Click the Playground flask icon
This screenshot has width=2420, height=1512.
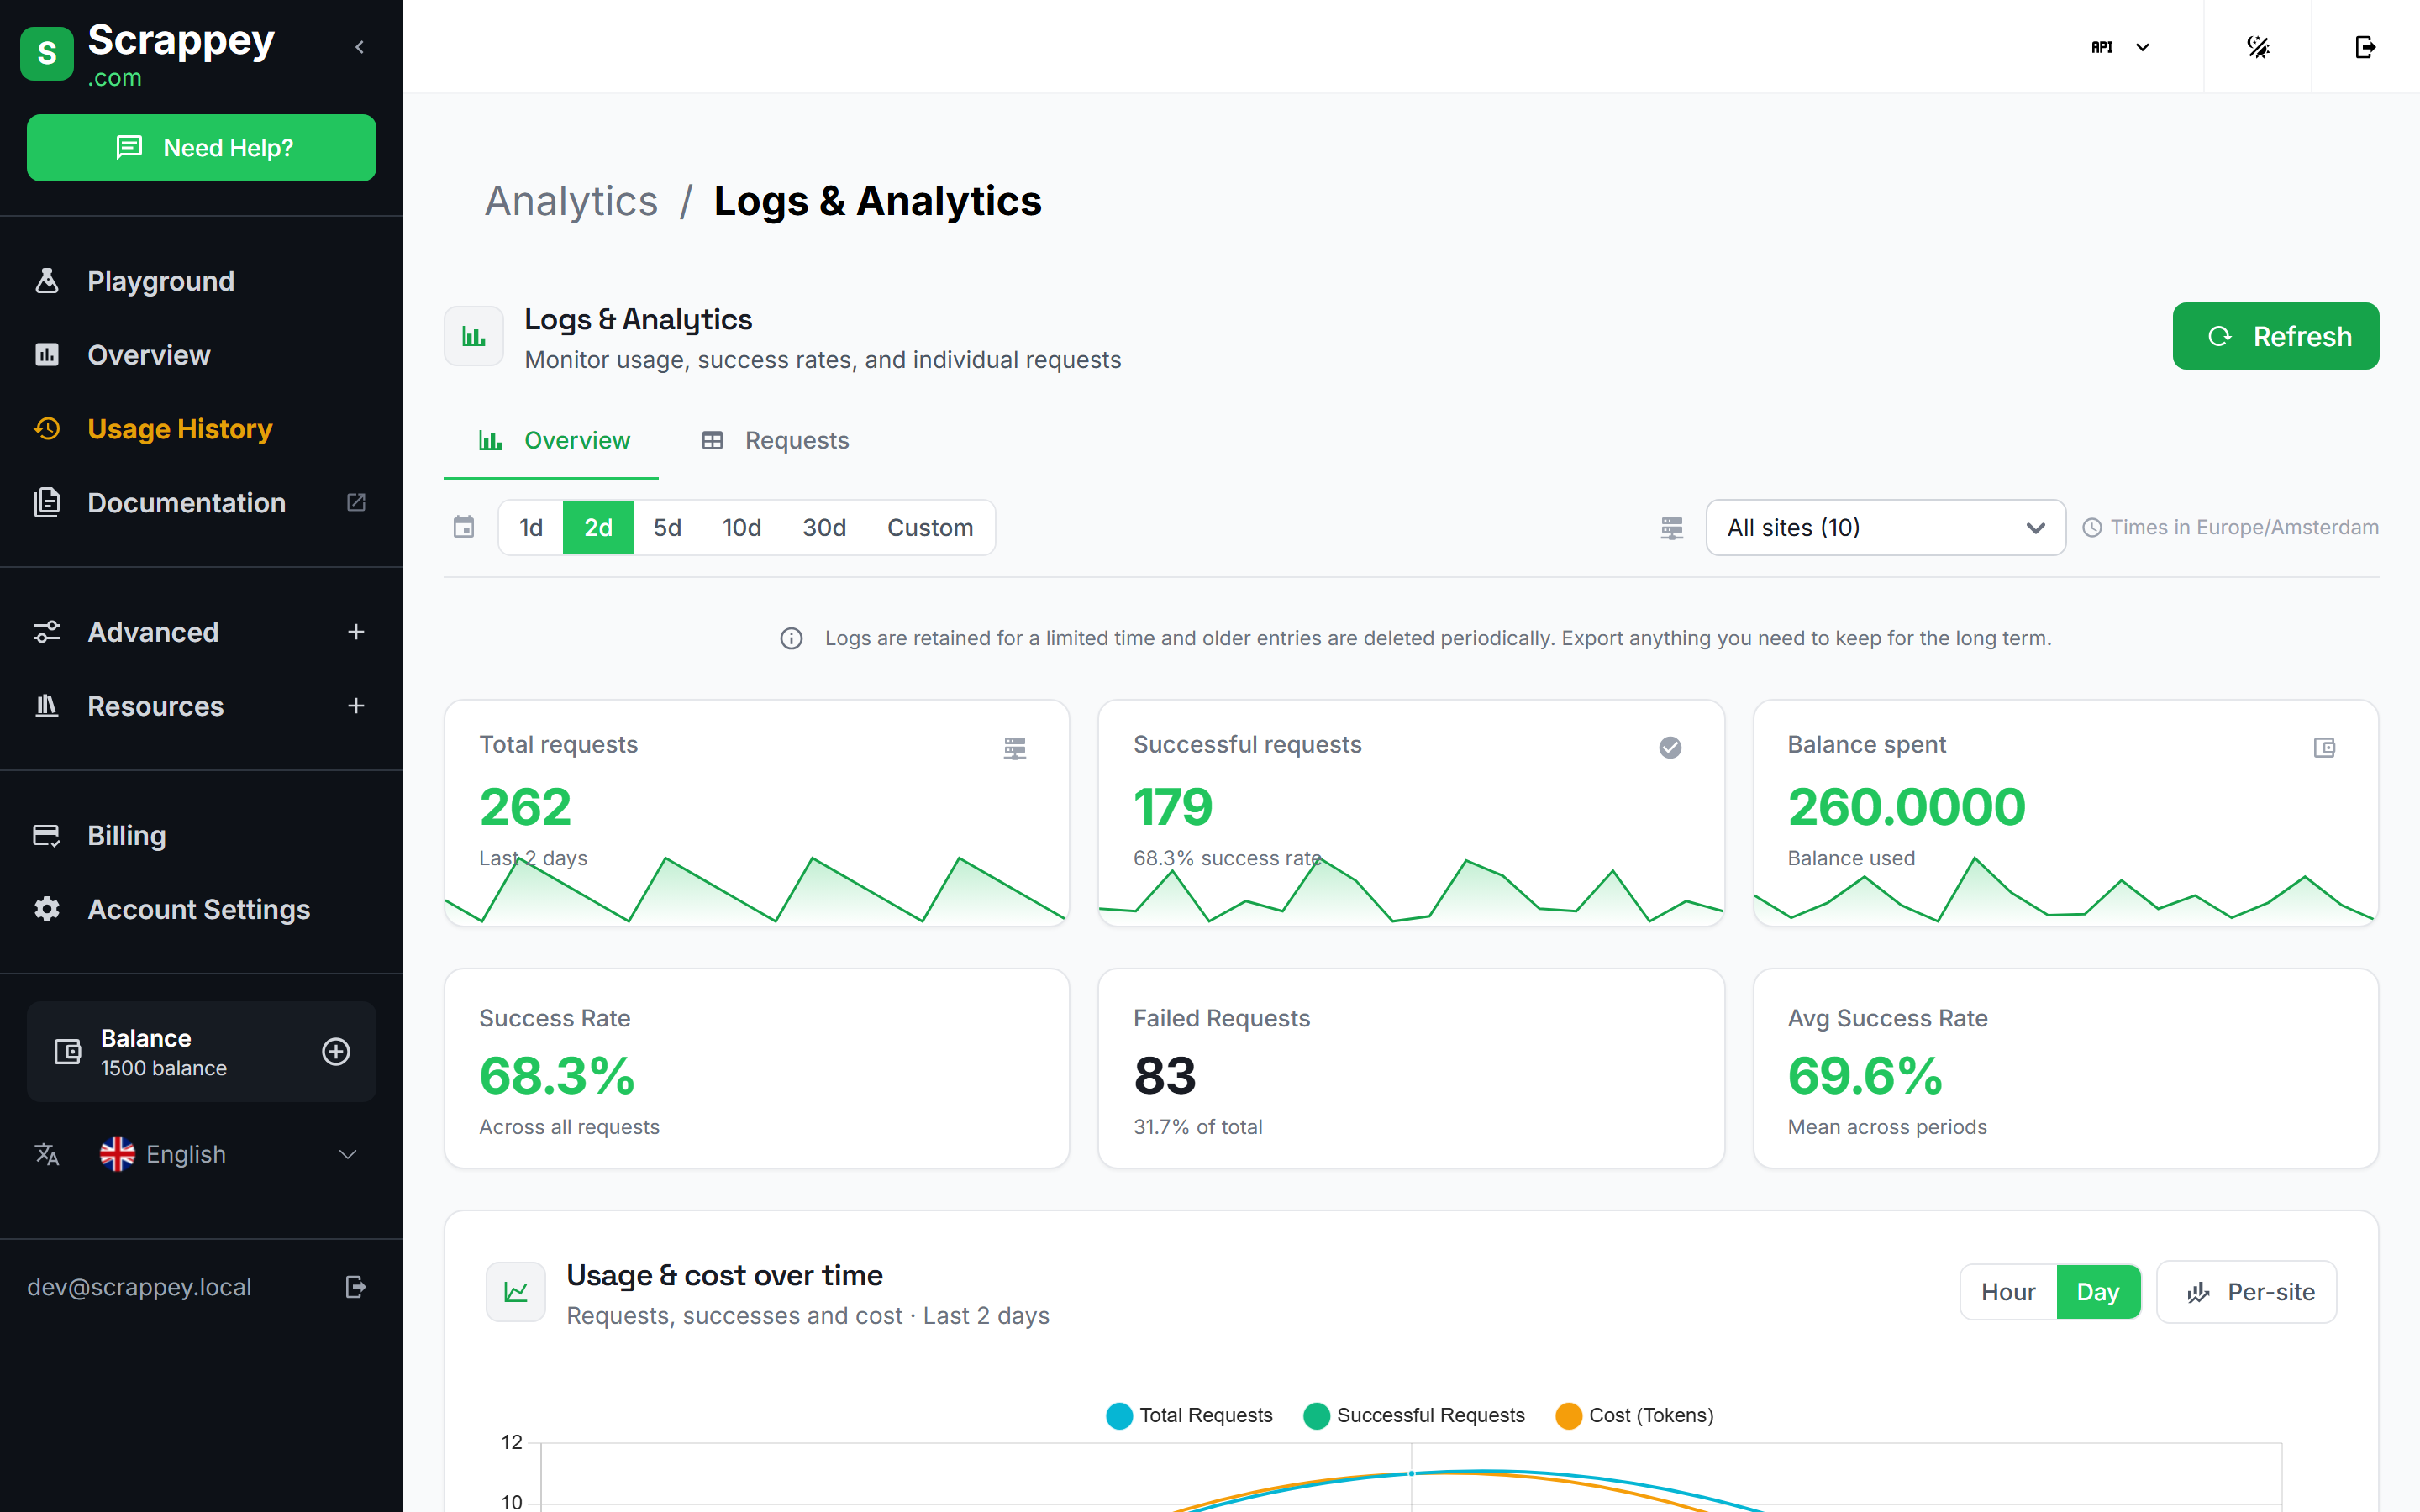47,281
